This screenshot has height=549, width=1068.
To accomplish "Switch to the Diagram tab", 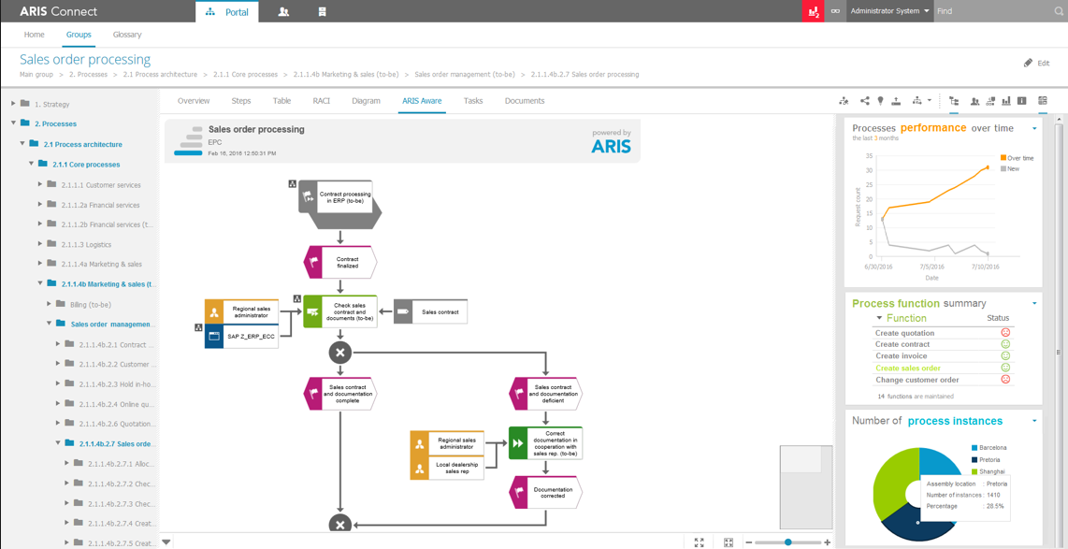I will [x=366, y=101].
